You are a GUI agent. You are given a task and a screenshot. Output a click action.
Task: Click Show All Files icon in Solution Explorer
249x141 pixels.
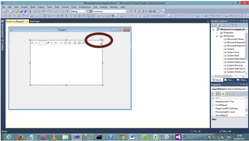point(219,25)
